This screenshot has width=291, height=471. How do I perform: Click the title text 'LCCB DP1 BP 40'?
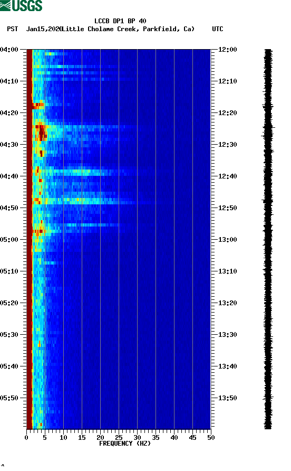point(120,21)
